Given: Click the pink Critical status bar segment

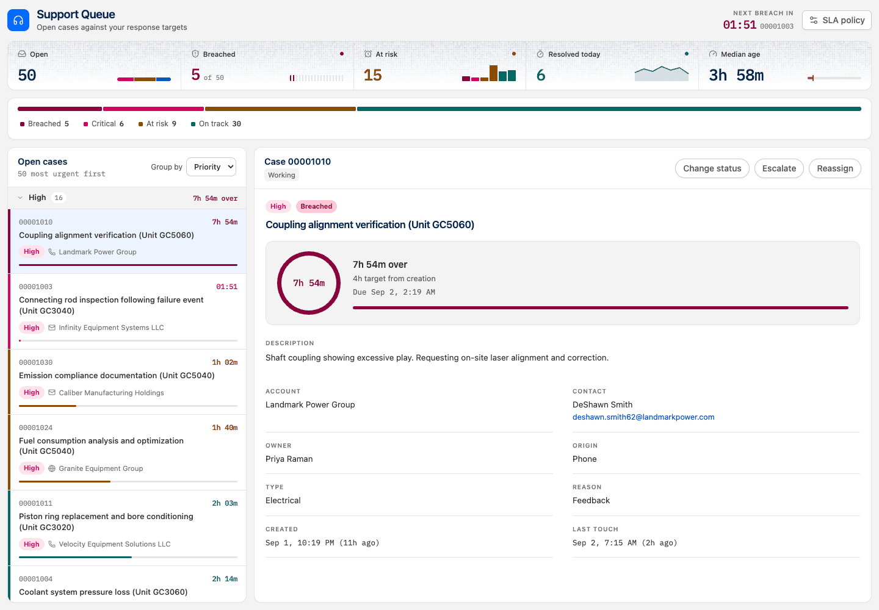Looking at the screenshot, I should click(x=153, y=109).
